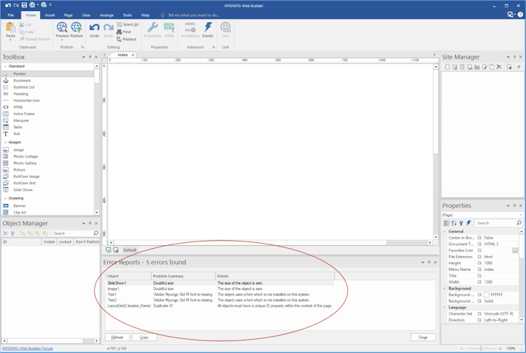The image size is (526, 353).
Task: Open the File menu
Action: tap(11, 15)
